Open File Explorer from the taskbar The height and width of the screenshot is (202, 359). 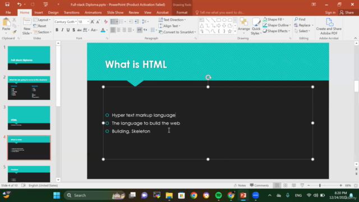(169, 195)
